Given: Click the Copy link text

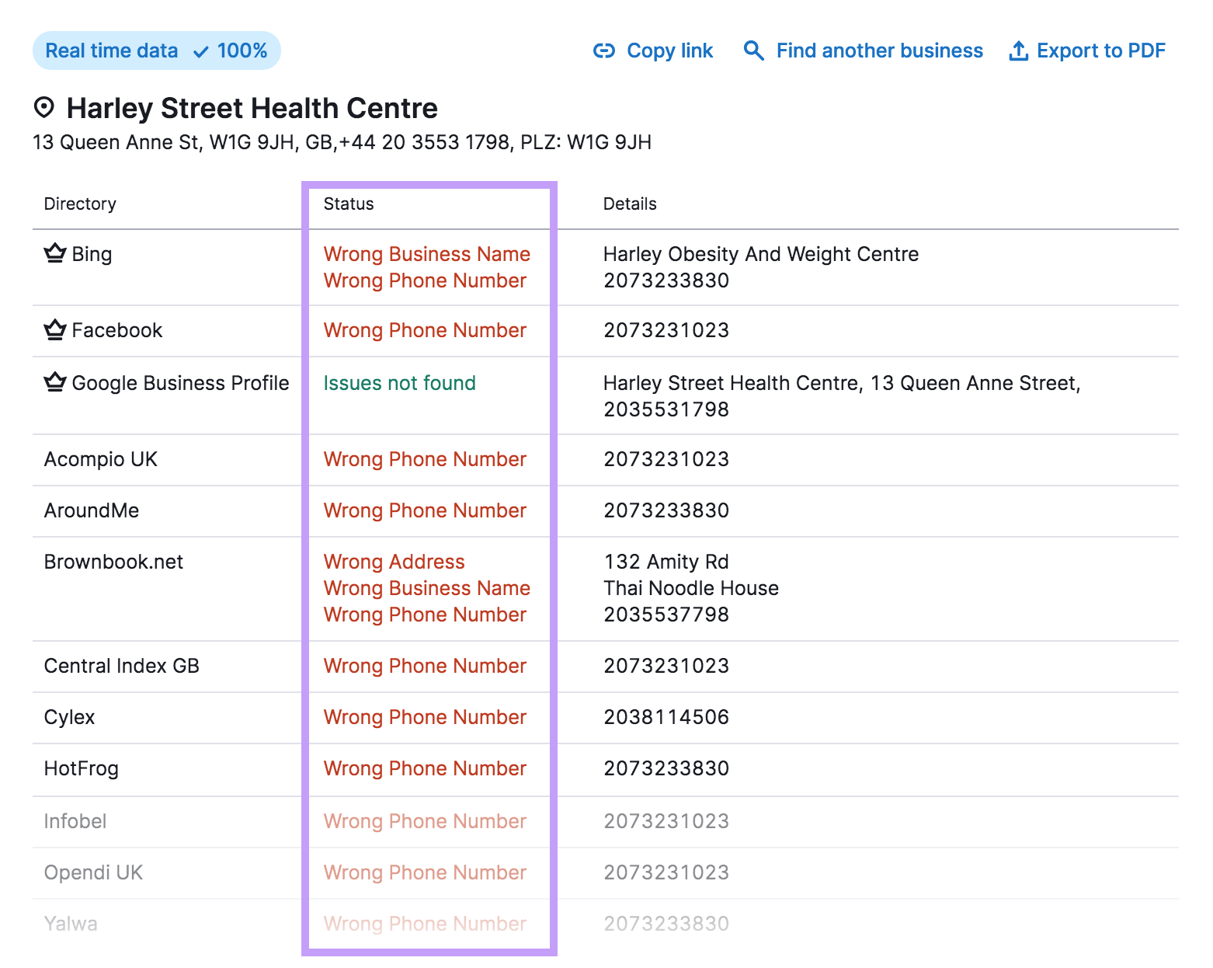Looking at the screenshot, I should 669,50.
